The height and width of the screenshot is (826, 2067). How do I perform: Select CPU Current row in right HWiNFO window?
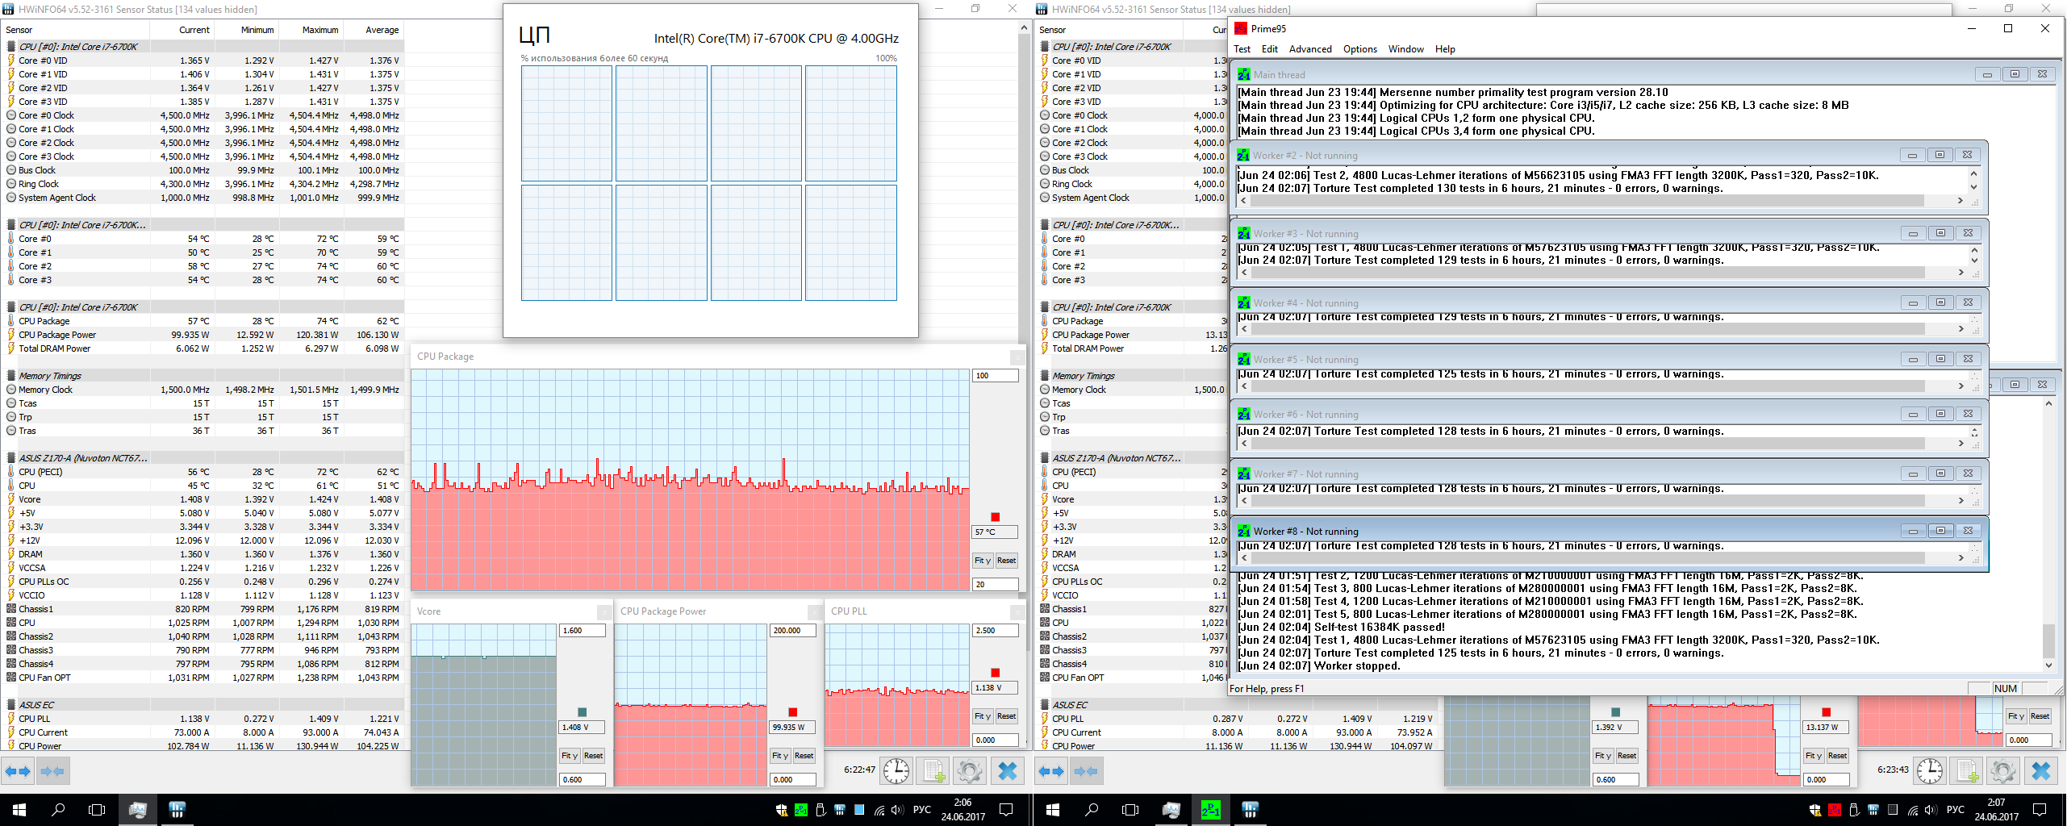[x=1238, y=732]
